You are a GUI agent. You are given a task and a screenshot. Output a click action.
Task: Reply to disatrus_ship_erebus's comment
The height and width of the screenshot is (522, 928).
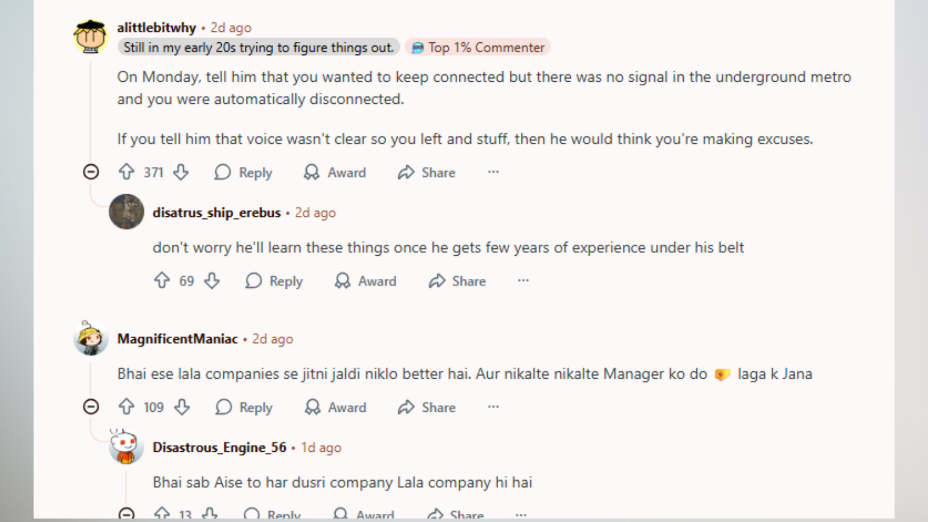point(274,281)
